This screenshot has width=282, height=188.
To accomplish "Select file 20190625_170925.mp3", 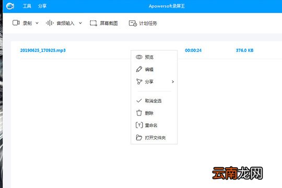I will click(x=43, y=50).
